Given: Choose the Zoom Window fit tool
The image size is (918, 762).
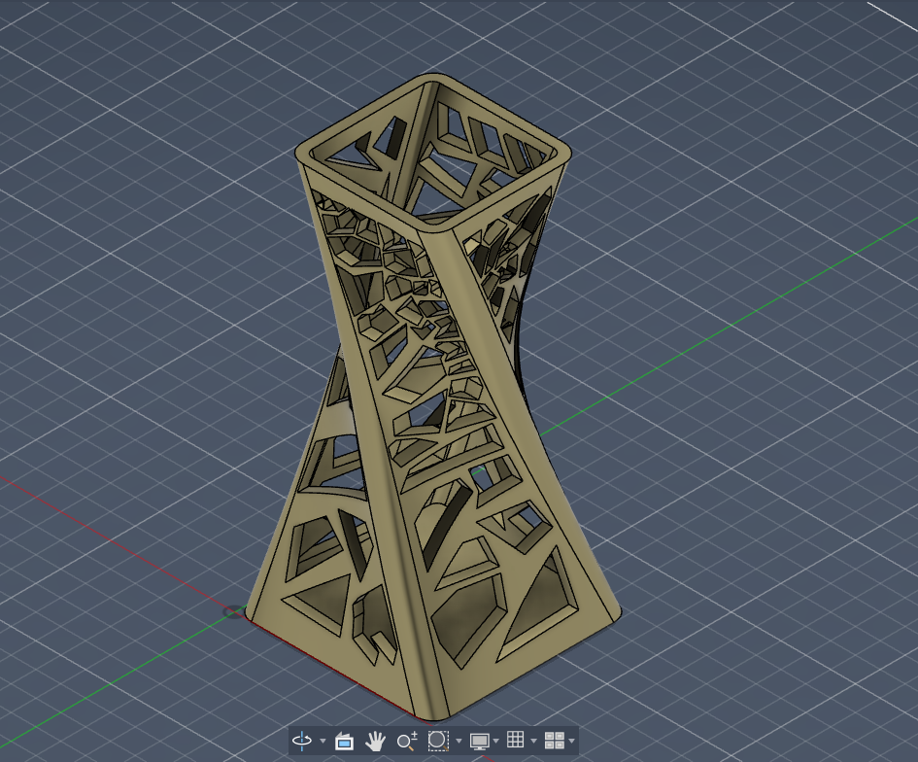Looking at the screenshot, I should point(438,741).
